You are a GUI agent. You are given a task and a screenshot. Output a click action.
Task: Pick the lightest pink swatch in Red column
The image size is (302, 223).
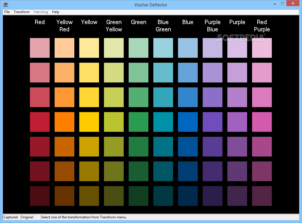point(40,48)
